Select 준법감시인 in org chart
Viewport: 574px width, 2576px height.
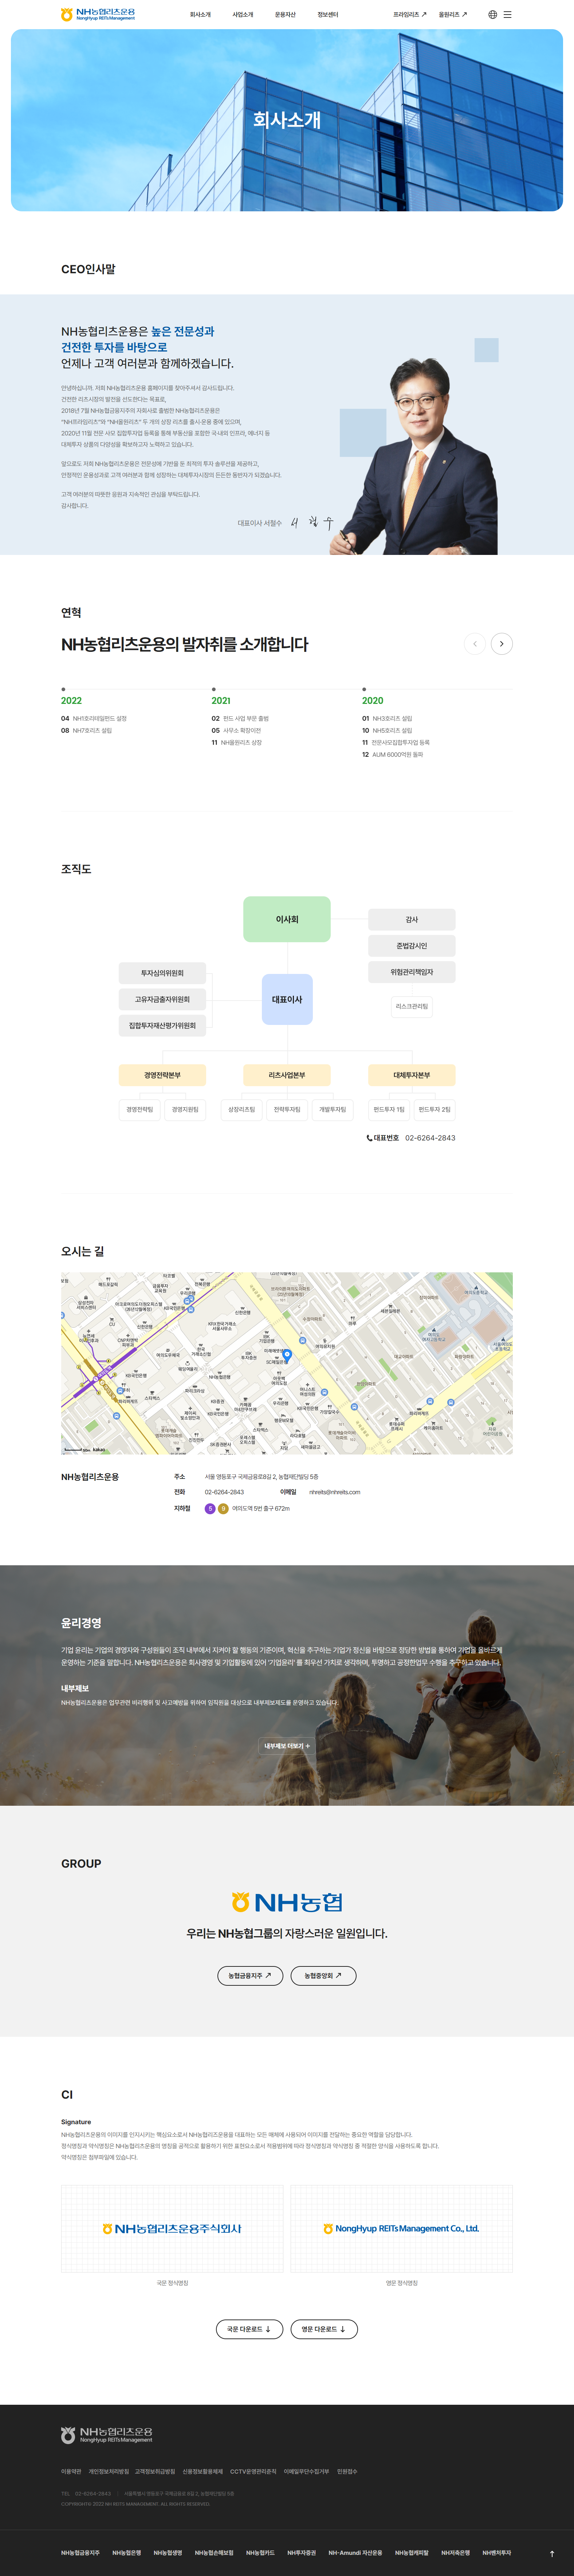point(412,946)
